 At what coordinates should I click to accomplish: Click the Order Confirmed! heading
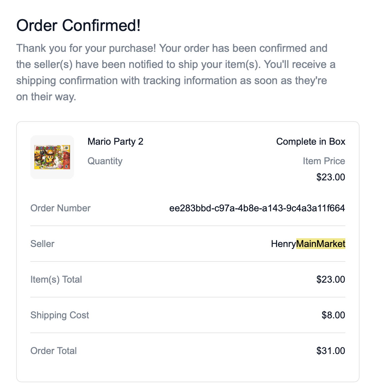point(78,25)
